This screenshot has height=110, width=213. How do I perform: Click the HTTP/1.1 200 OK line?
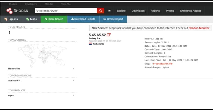[154, 39]
